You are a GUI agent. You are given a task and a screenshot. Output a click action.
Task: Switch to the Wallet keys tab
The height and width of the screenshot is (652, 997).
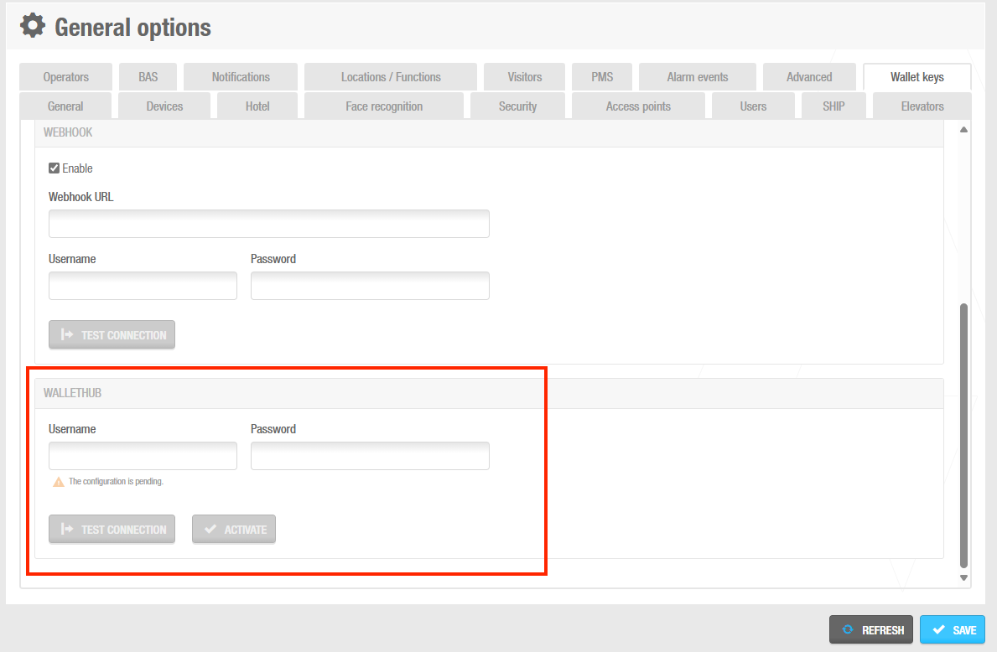pyautogui.click(x=917, y=75)
